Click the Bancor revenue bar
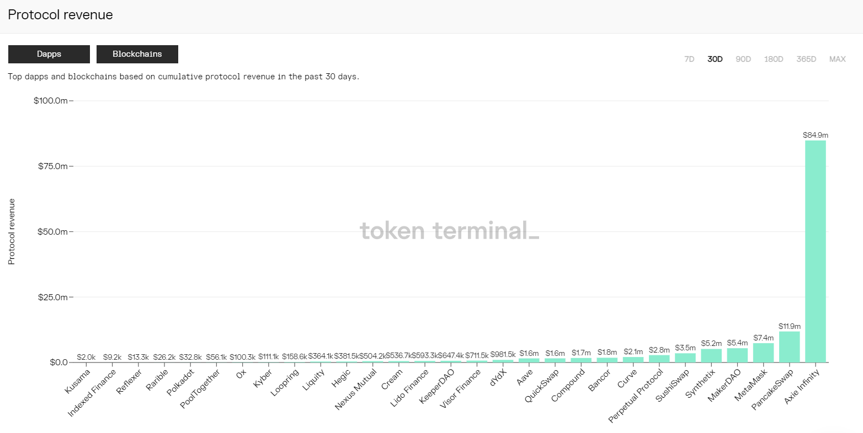Viewport: 863px width, 433px height. [608, 360]
